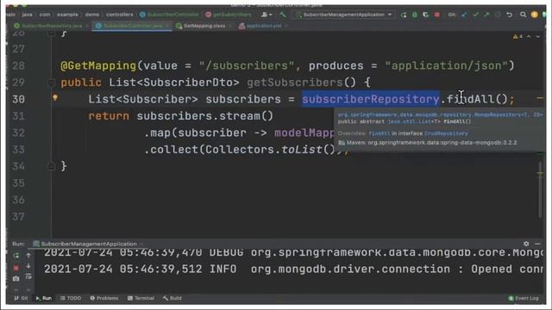Click the Git update project arrow icon
This screenshot has height=310, width=552.
click(x=464, y=15)
